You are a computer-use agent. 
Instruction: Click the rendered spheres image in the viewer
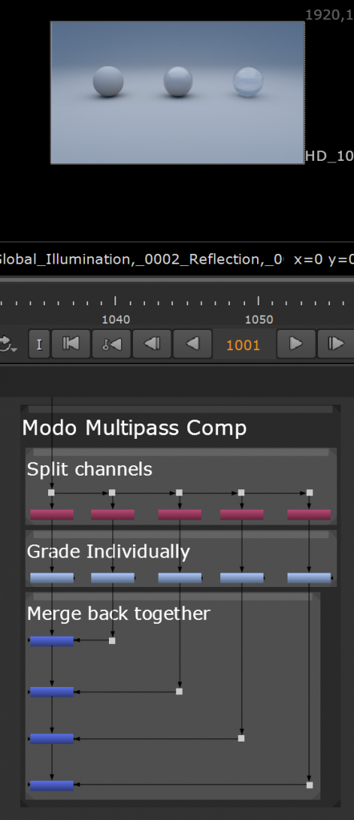[177, 93]
